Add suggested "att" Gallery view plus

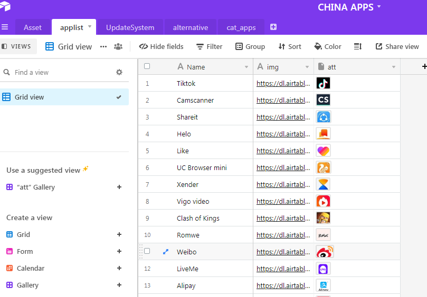119,187
